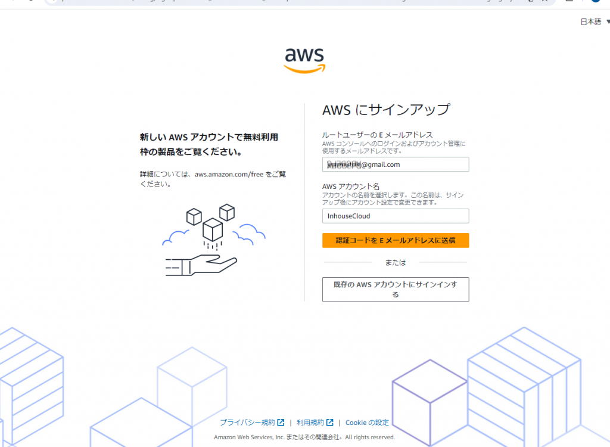Open the 日本語 language dropdown
610x447 pixels.
click(595, 22)
